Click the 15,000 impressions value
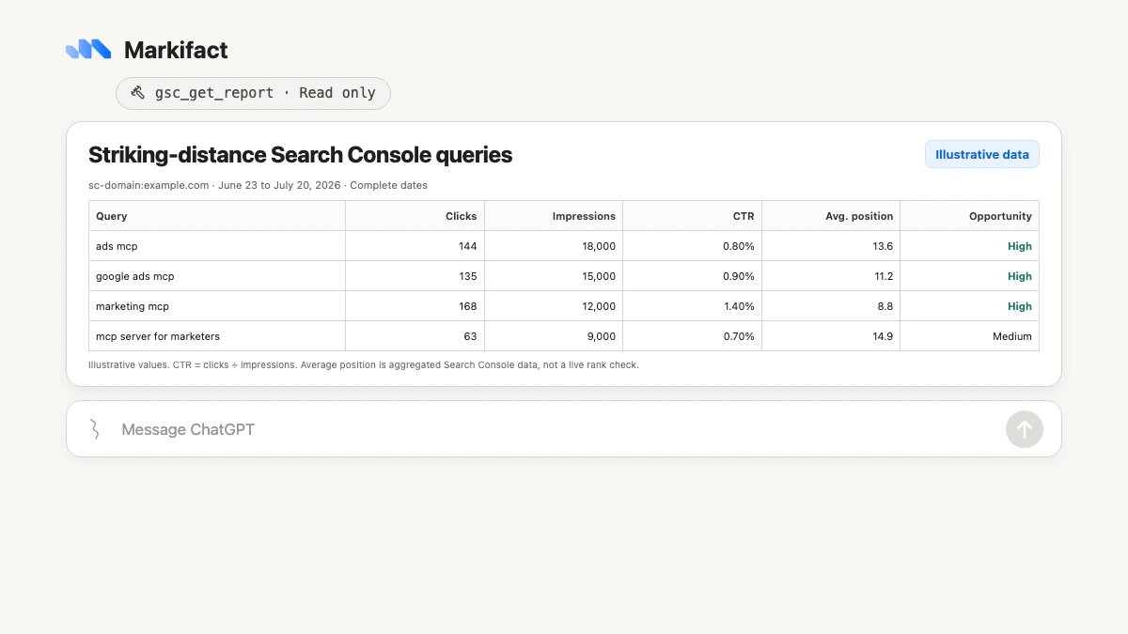This screenshot has height=634, width=1128. tap(599, 276)
